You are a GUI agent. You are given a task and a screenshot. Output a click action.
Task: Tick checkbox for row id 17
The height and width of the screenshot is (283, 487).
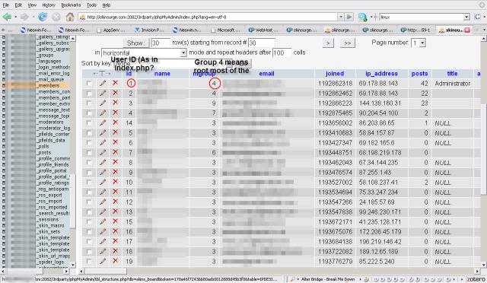click(89, 242)
